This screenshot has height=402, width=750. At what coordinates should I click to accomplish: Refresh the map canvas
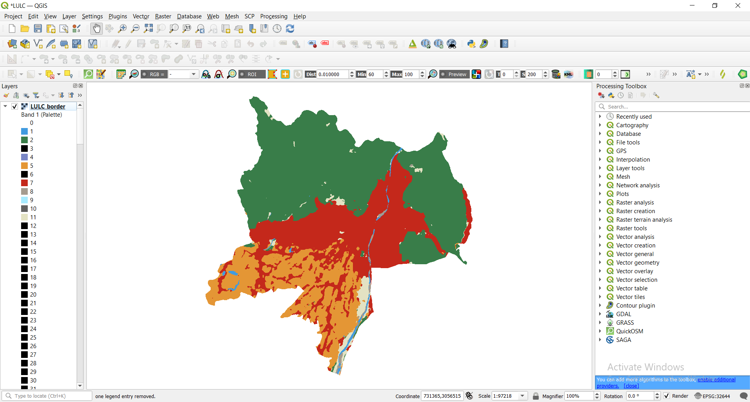pyautogui.click(x=290, y=28)
